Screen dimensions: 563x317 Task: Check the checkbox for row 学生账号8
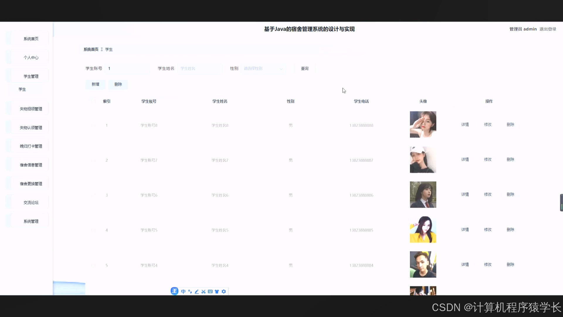coord(93,125)
